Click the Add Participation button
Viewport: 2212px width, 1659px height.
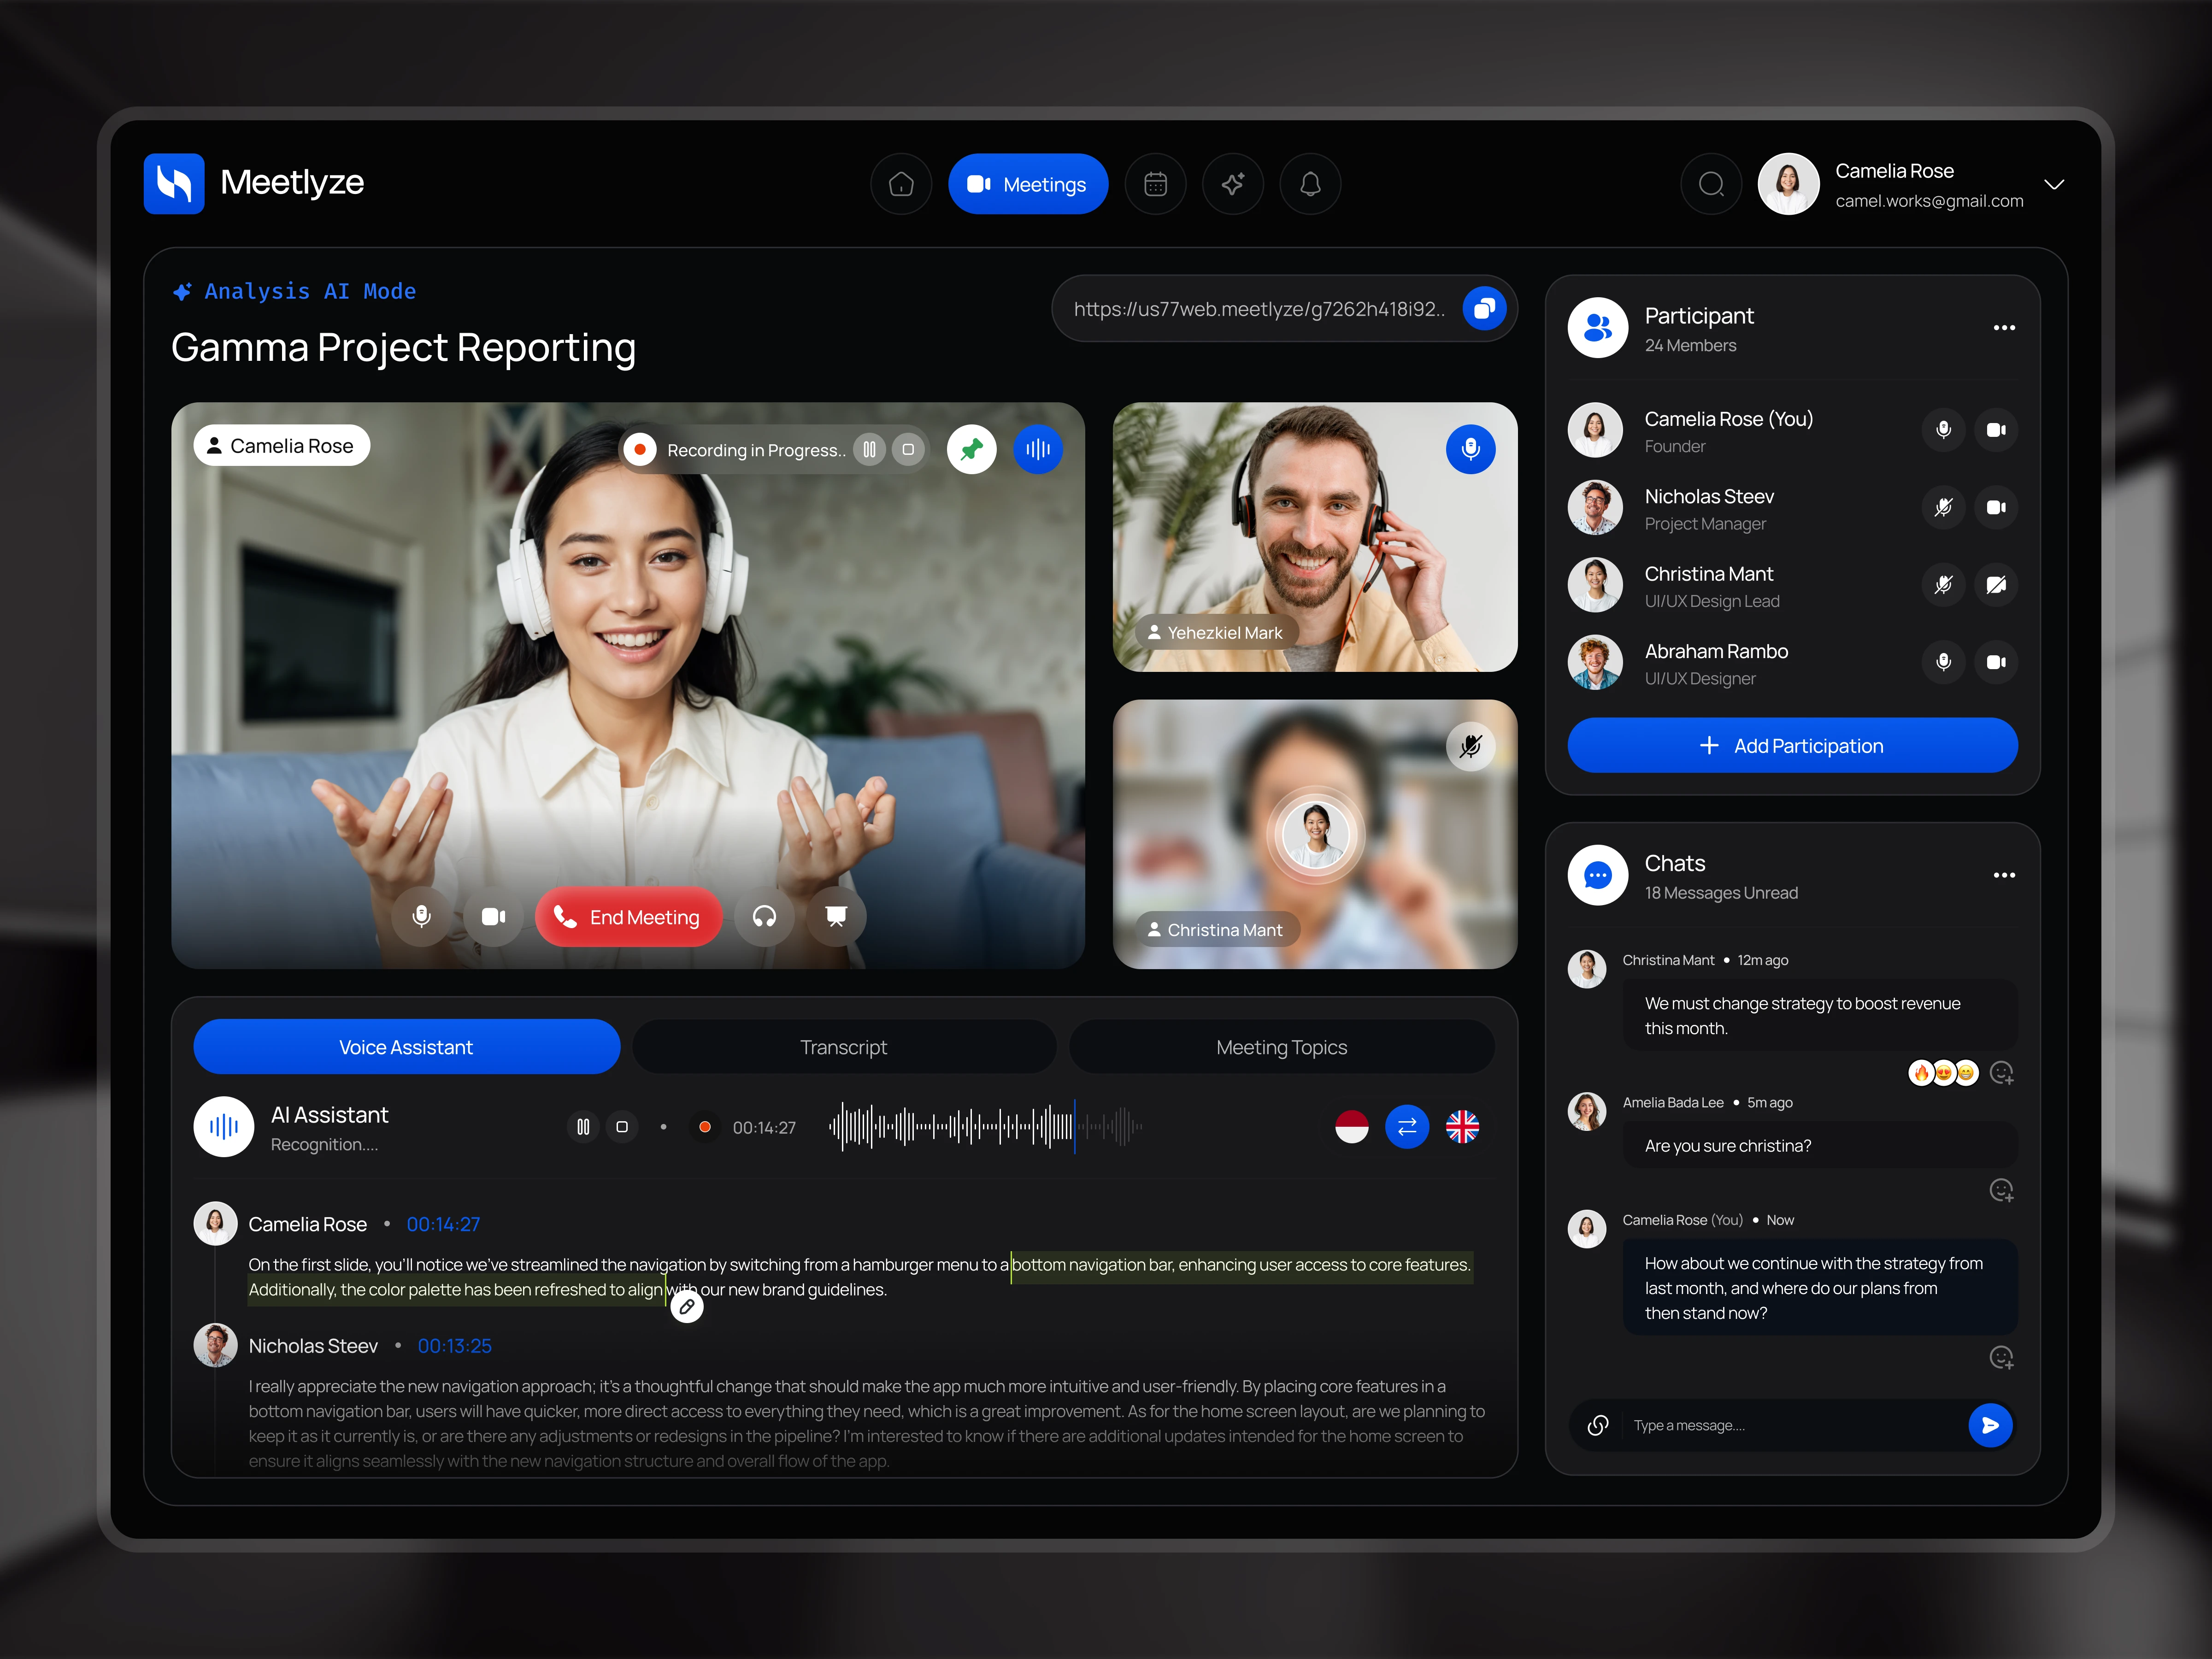1792,746
